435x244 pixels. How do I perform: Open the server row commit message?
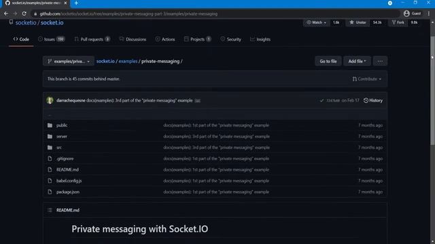click(216, 136)
